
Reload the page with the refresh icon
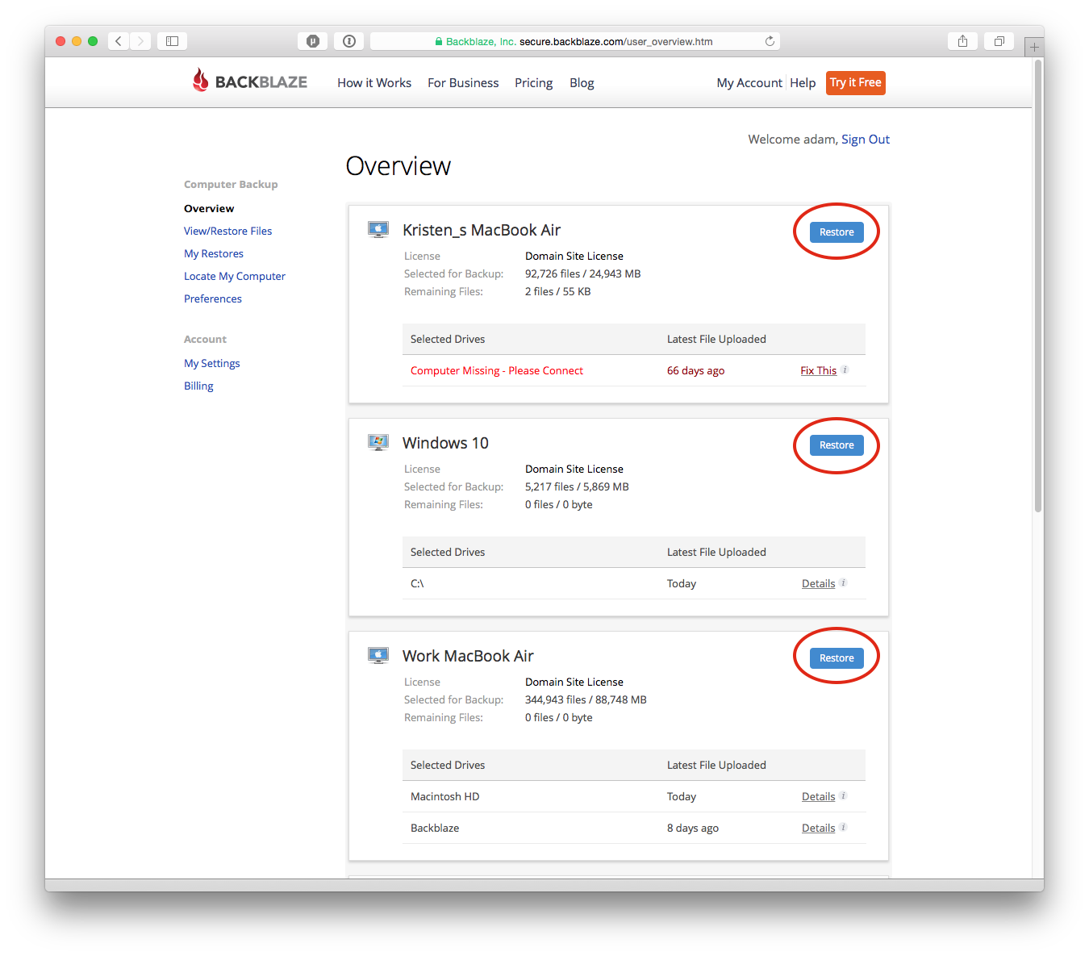tap(770, 41)
